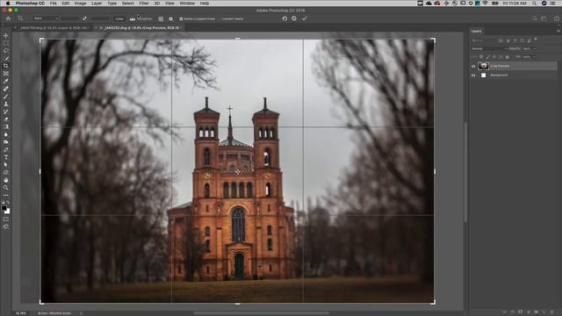Toggle Delete Cropped Pixels checkbox

(181, 18)
